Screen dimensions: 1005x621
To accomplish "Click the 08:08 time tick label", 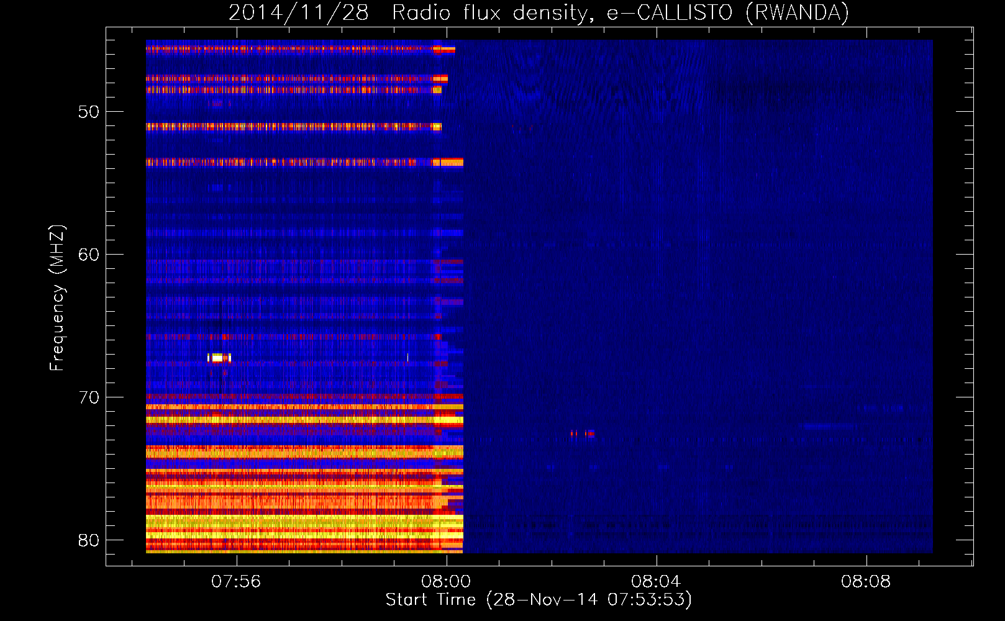I will click(866, 582).
